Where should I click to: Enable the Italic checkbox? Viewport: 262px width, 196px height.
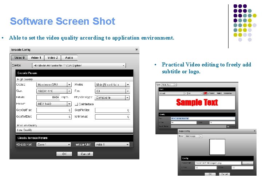click(216, 93)
